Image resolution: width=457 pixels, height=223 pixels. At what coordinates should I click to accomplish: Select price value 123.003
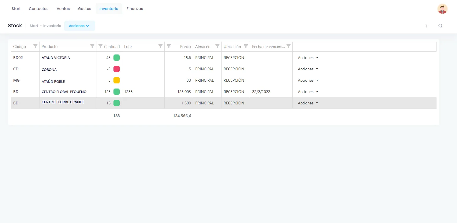[184, 92]
